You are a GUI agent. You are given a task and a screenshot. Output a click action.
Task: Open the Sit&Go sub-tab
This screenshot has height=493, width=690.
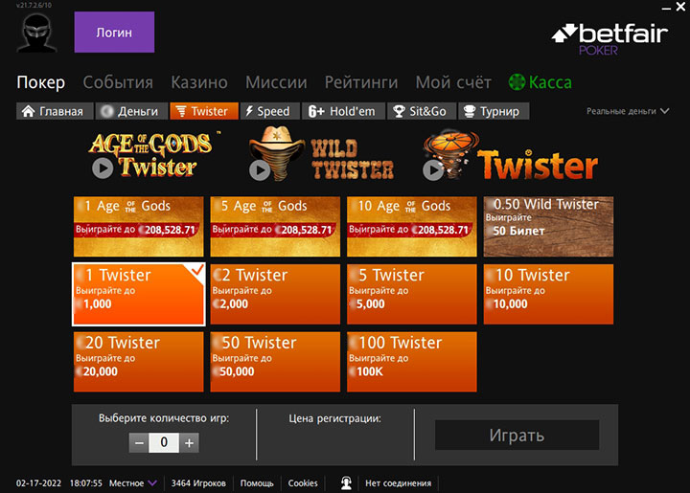tap(422, 111)
